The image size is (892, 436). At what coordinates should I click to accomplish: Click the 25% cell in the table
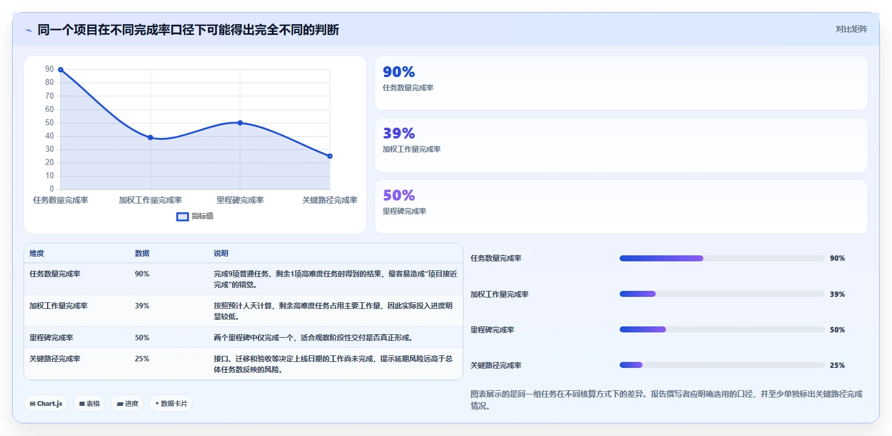[142, 358]
